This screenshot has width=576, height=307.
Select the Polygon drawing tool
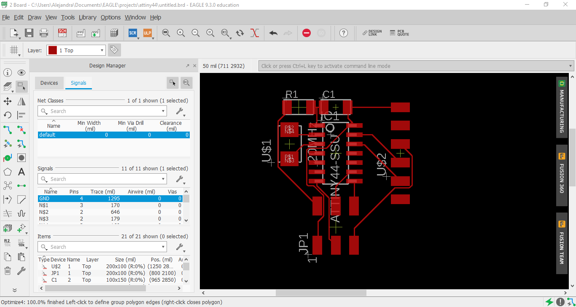pos(8,172)
